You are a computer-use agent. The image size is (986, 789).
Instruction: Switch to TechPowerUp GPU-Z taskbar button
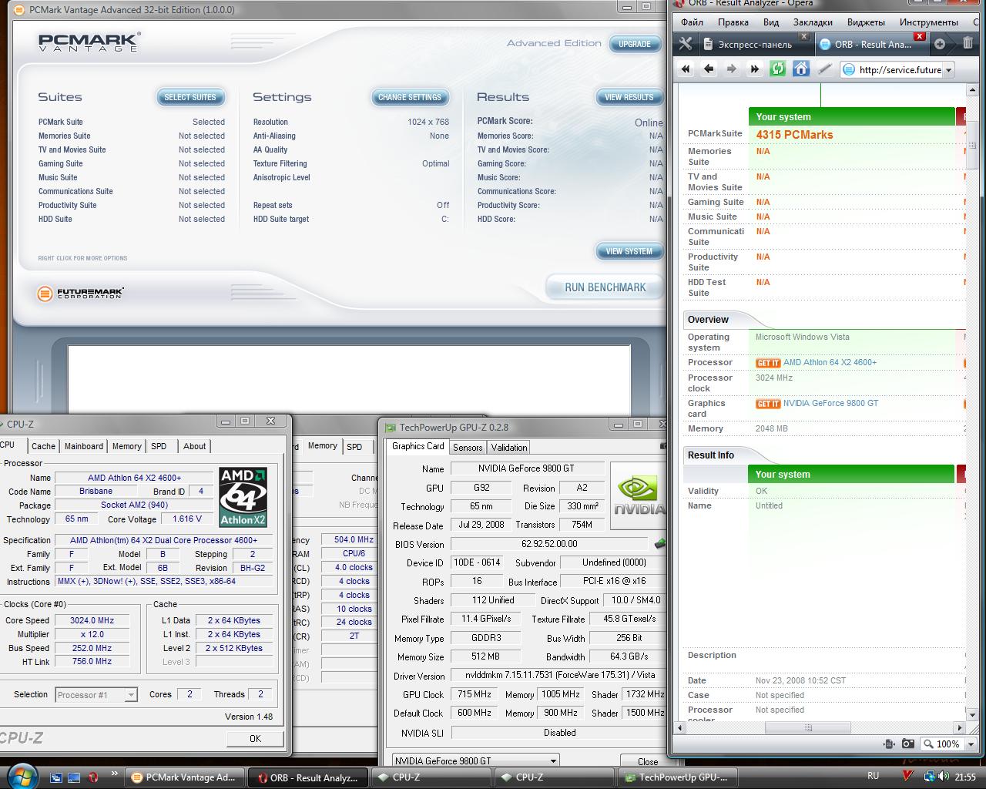pyautogui.click(x=677, y=777)
